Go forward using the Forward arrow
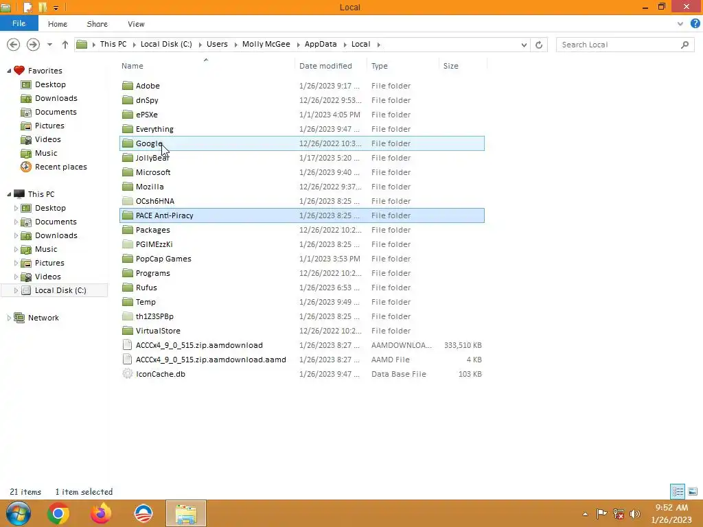The width and height of the screenshot is (703, 527). (x=33, y=45)
